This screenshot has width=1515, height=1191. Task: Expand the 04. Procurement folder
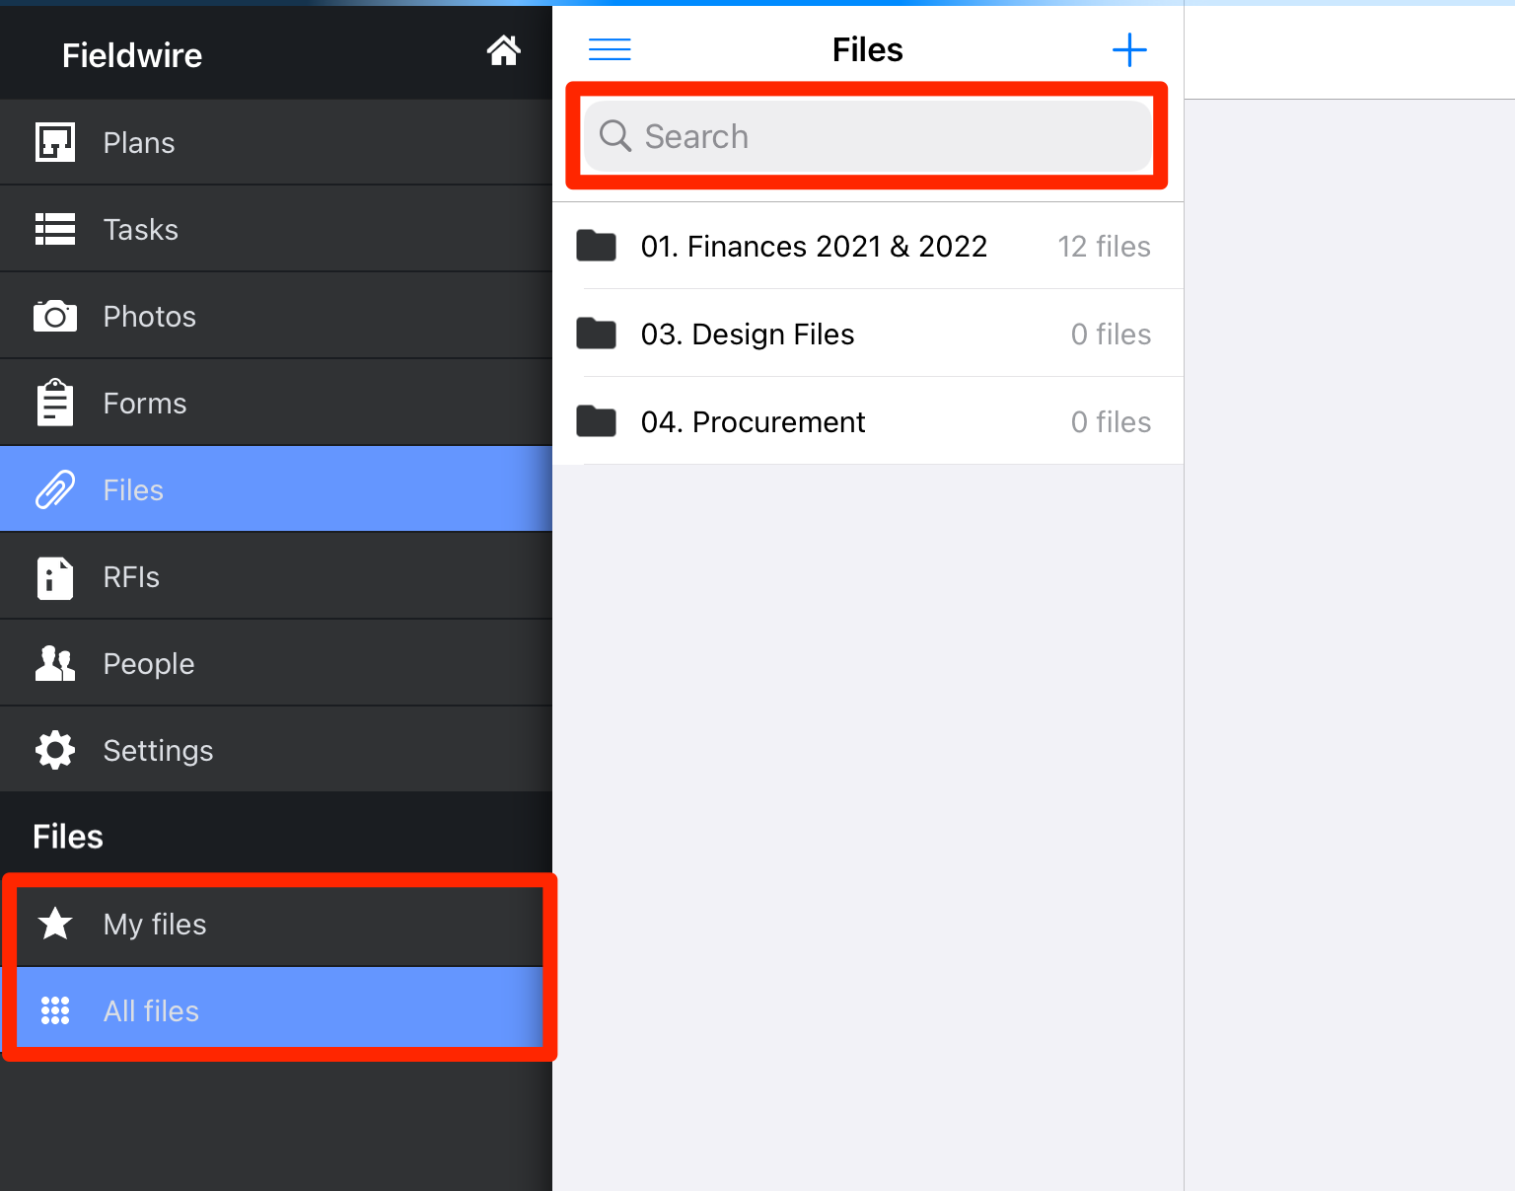pos(753,422)
